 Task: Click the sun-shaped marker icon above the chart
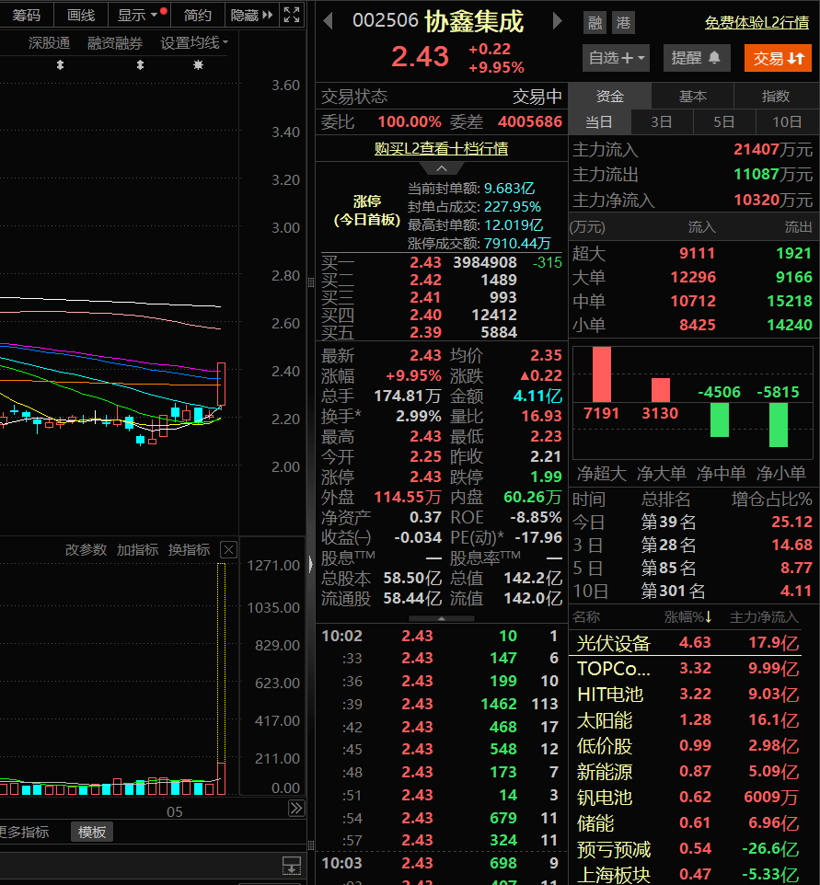pyautogui.click(x=198, y=65)
